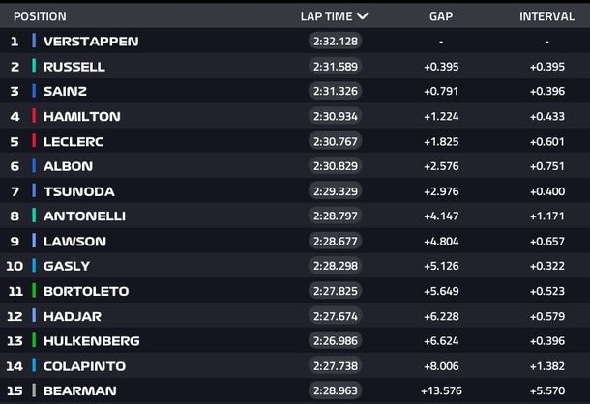Screen dimensions: 590x404
Task: Click Russell's 2:31.589 lap time
Action: pyautogui.click(x=334, y=67)
